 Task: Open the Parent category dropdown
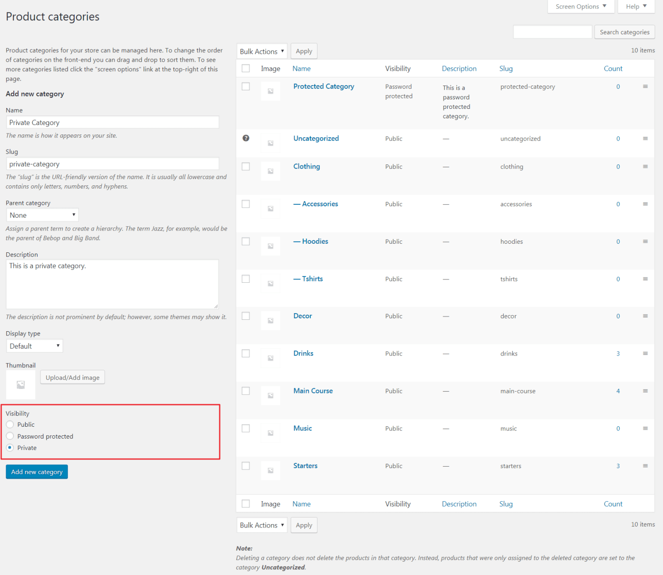coord(42,215)
